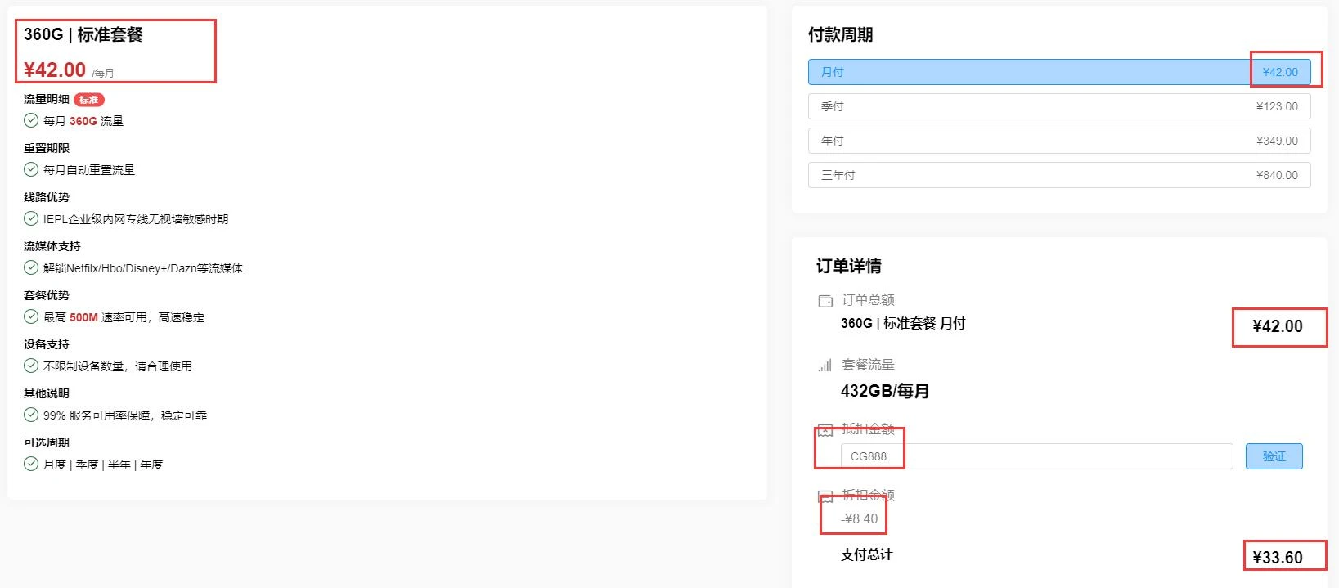Click the check icon beside 月度 | 季度 | 半年 | 年度
1339x588 pixels.
tap(31, 464)
